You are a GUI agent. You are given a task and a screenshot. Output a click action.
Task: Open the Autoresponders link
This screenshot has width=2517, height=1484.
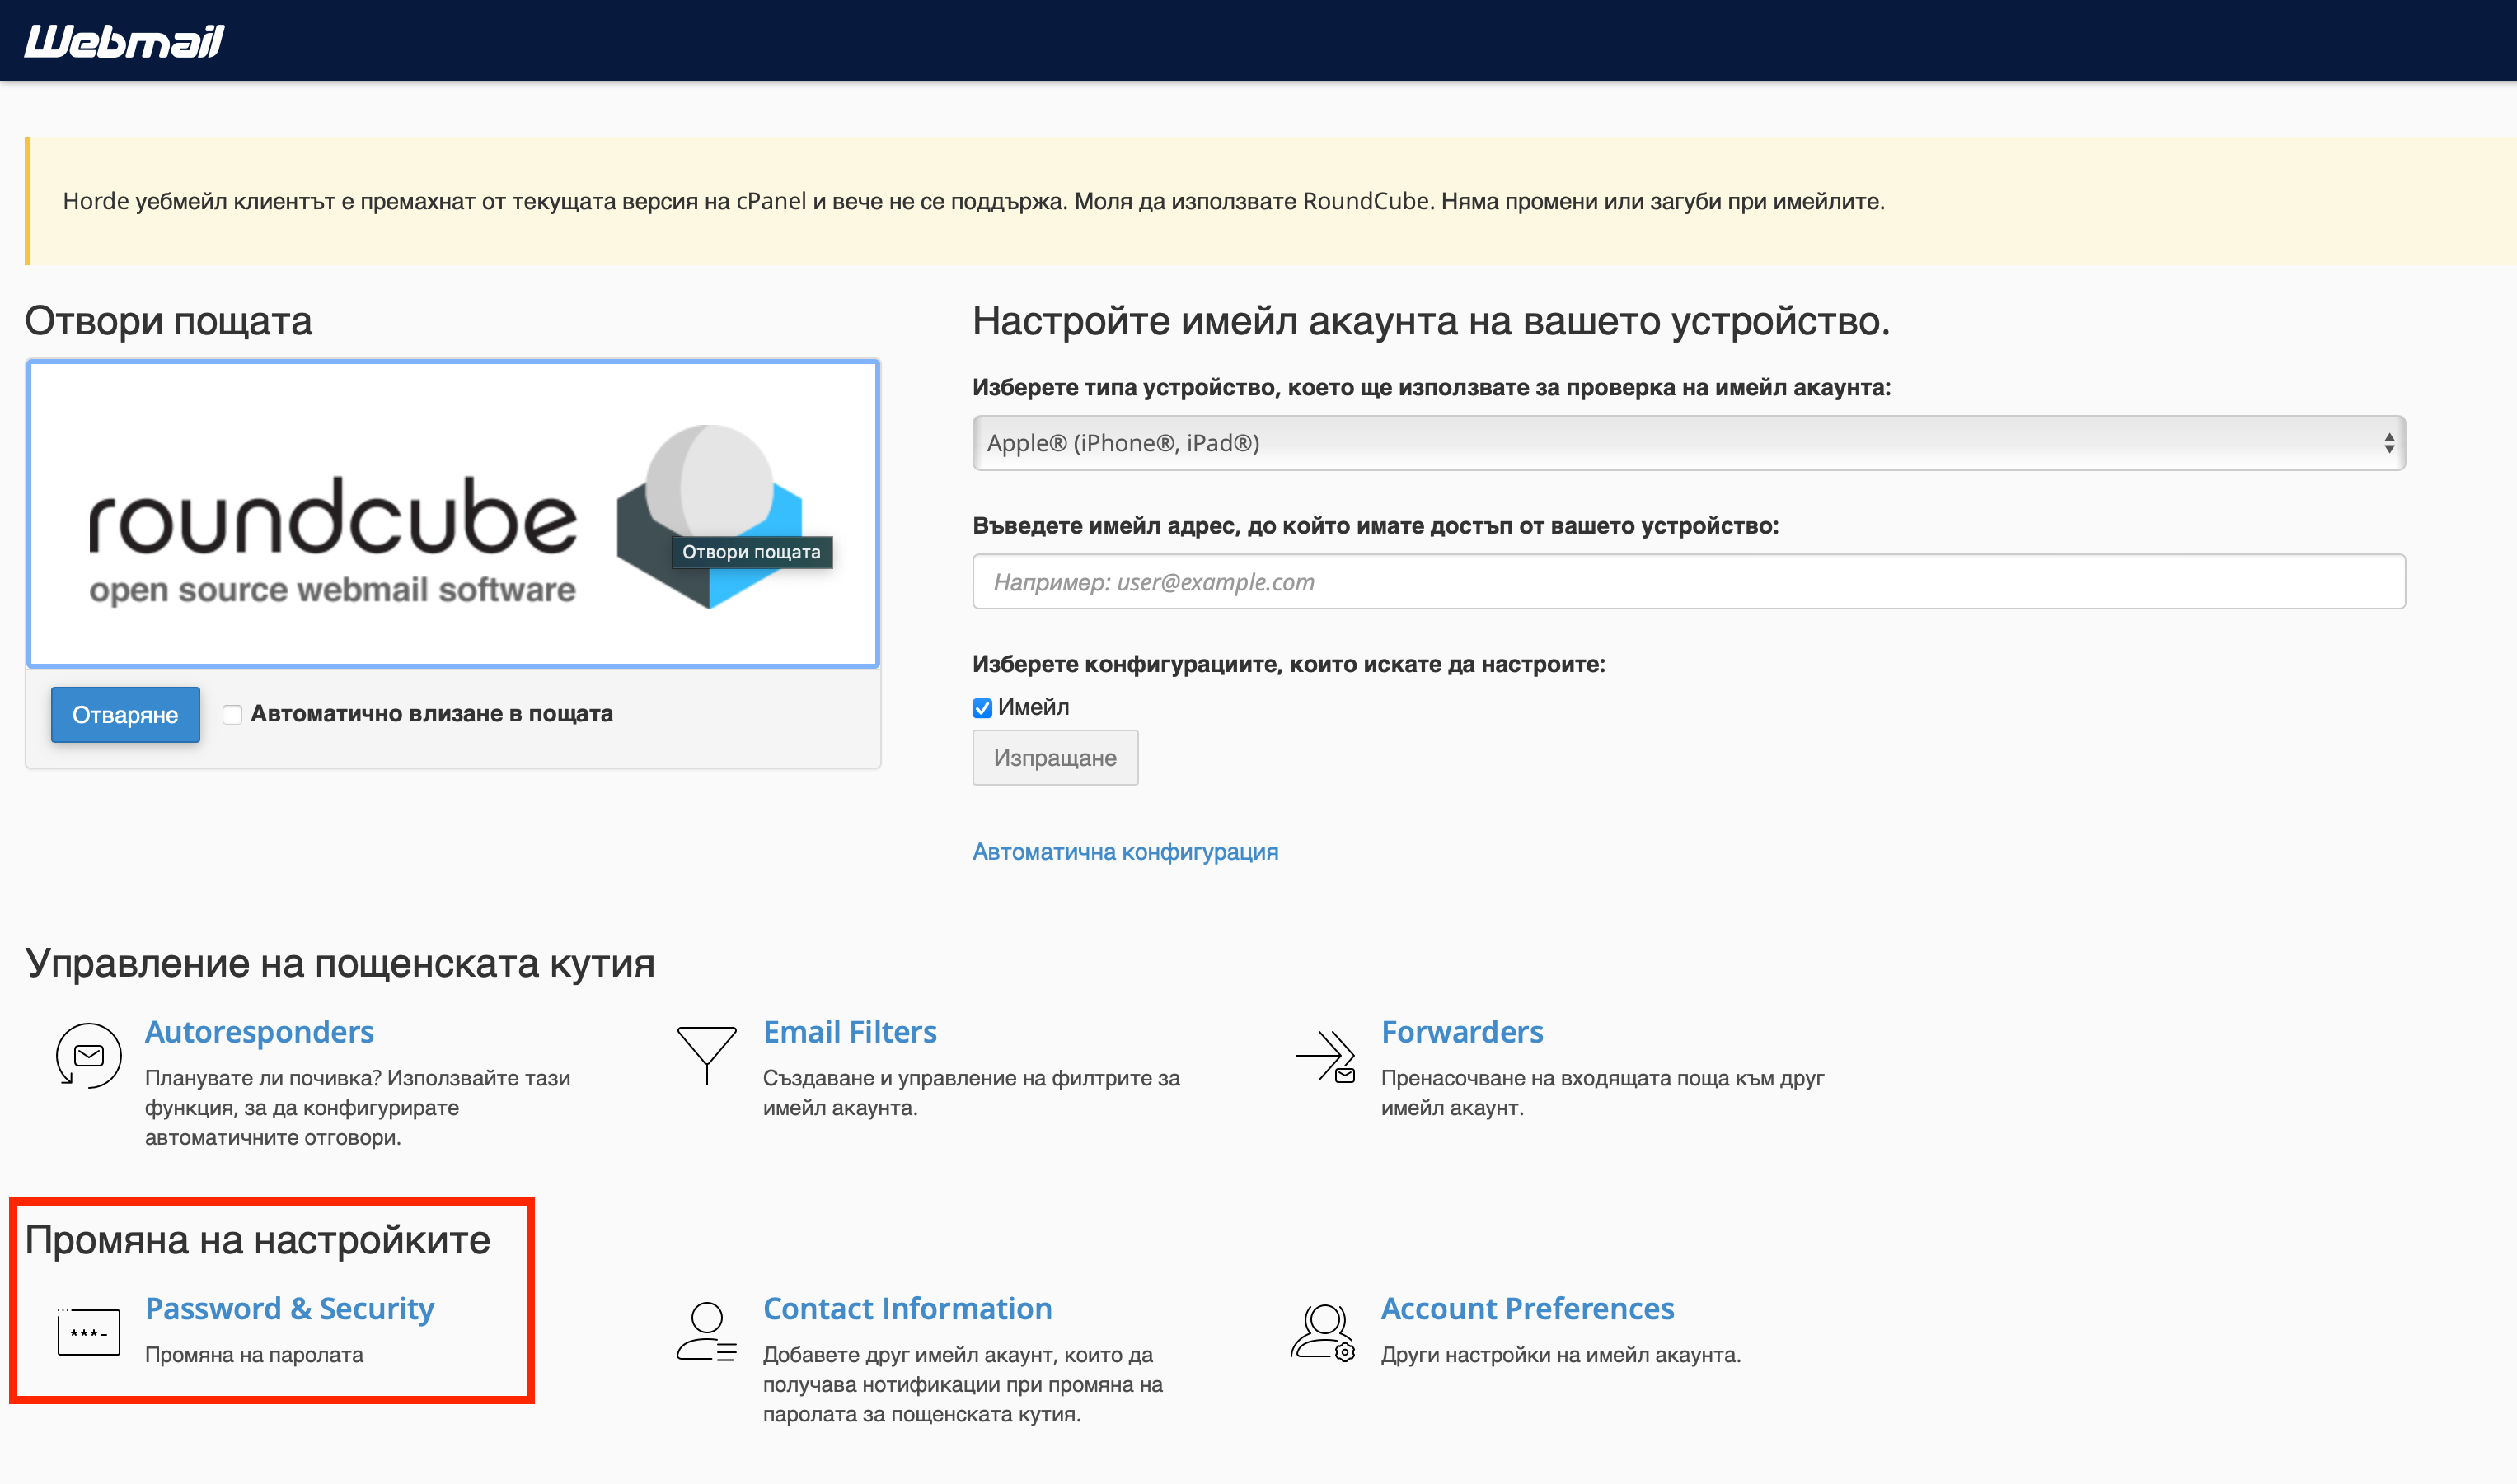(260, 1032)
